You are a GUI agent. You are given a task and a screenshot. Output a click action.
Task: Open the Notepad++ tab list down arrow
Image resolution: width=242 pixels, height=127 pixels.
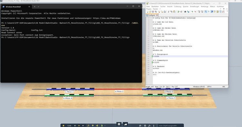pyautogui.click(x=224, y=9)
